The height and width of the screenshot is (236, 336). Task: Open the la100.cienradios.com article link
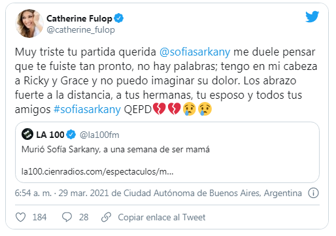tap(97, 172)
